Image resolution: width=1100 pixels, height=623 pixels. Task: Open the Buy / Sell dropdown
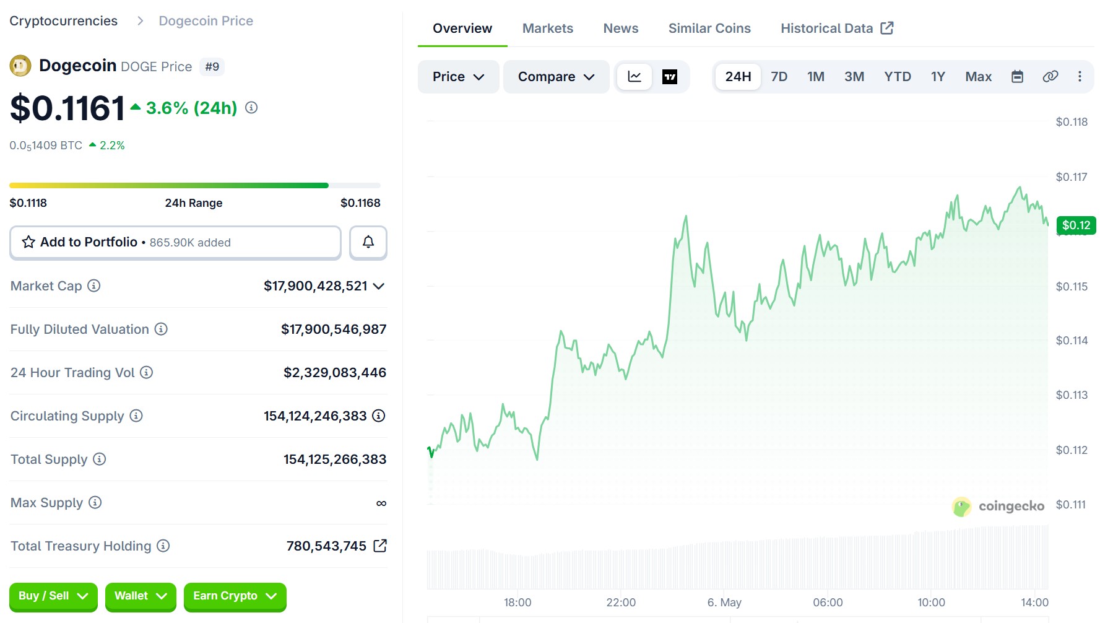click(x=53, y=596)
